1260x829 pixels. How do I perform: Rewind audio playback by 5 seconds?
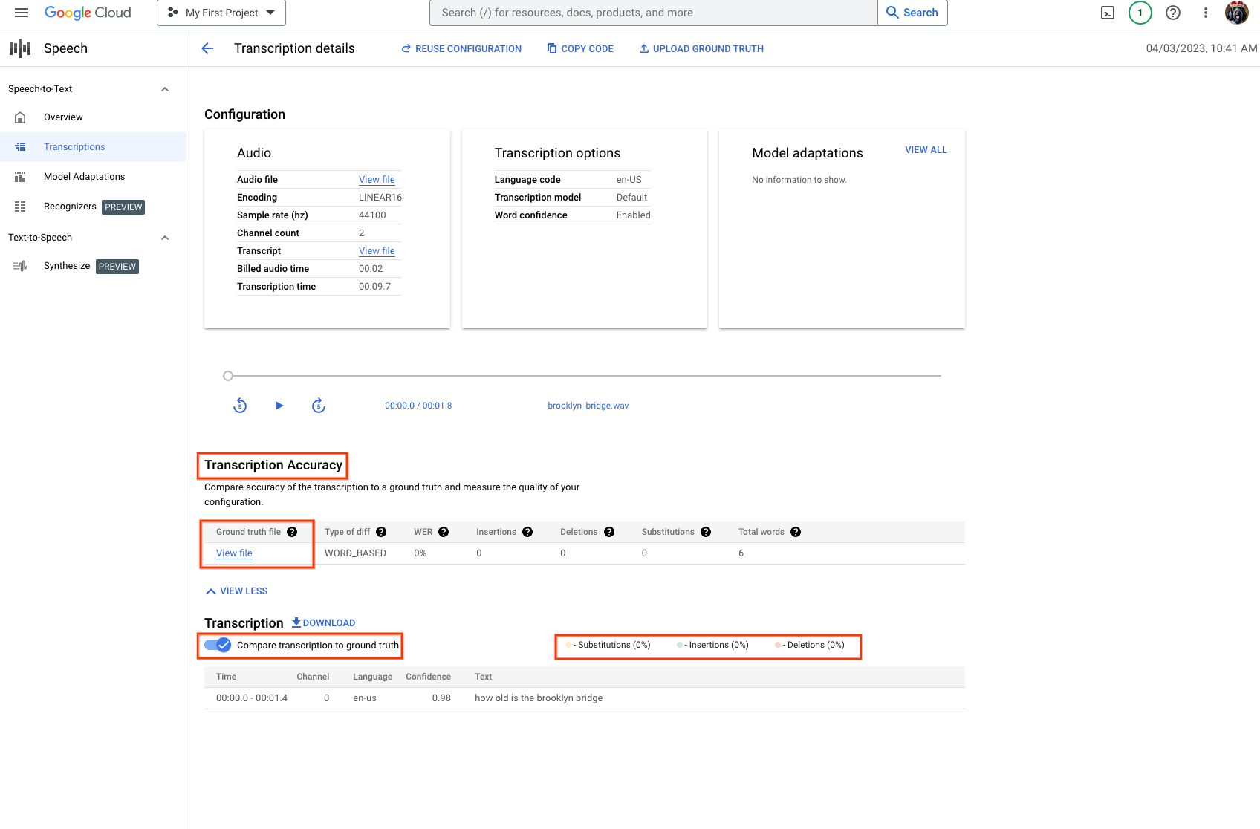click(239, 406)
